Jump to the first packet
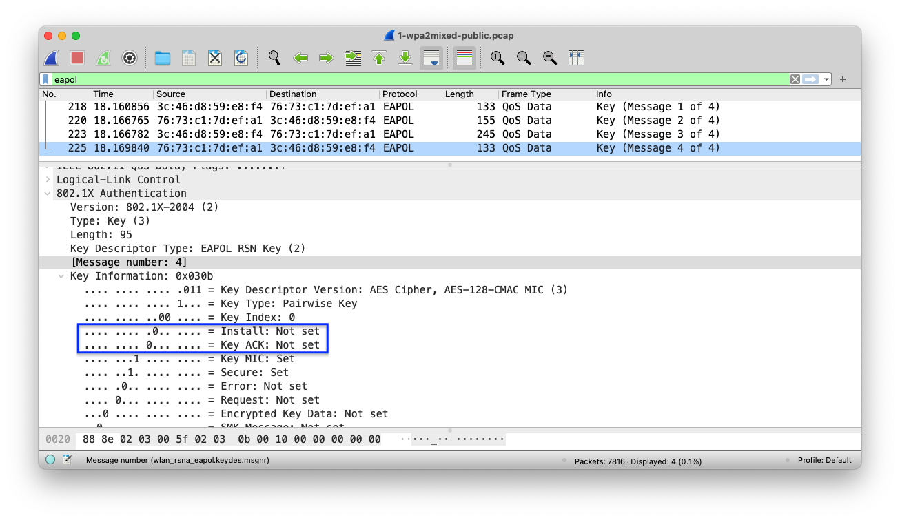Viewport: 900px width, 520px height. click(x=379, y=58)
